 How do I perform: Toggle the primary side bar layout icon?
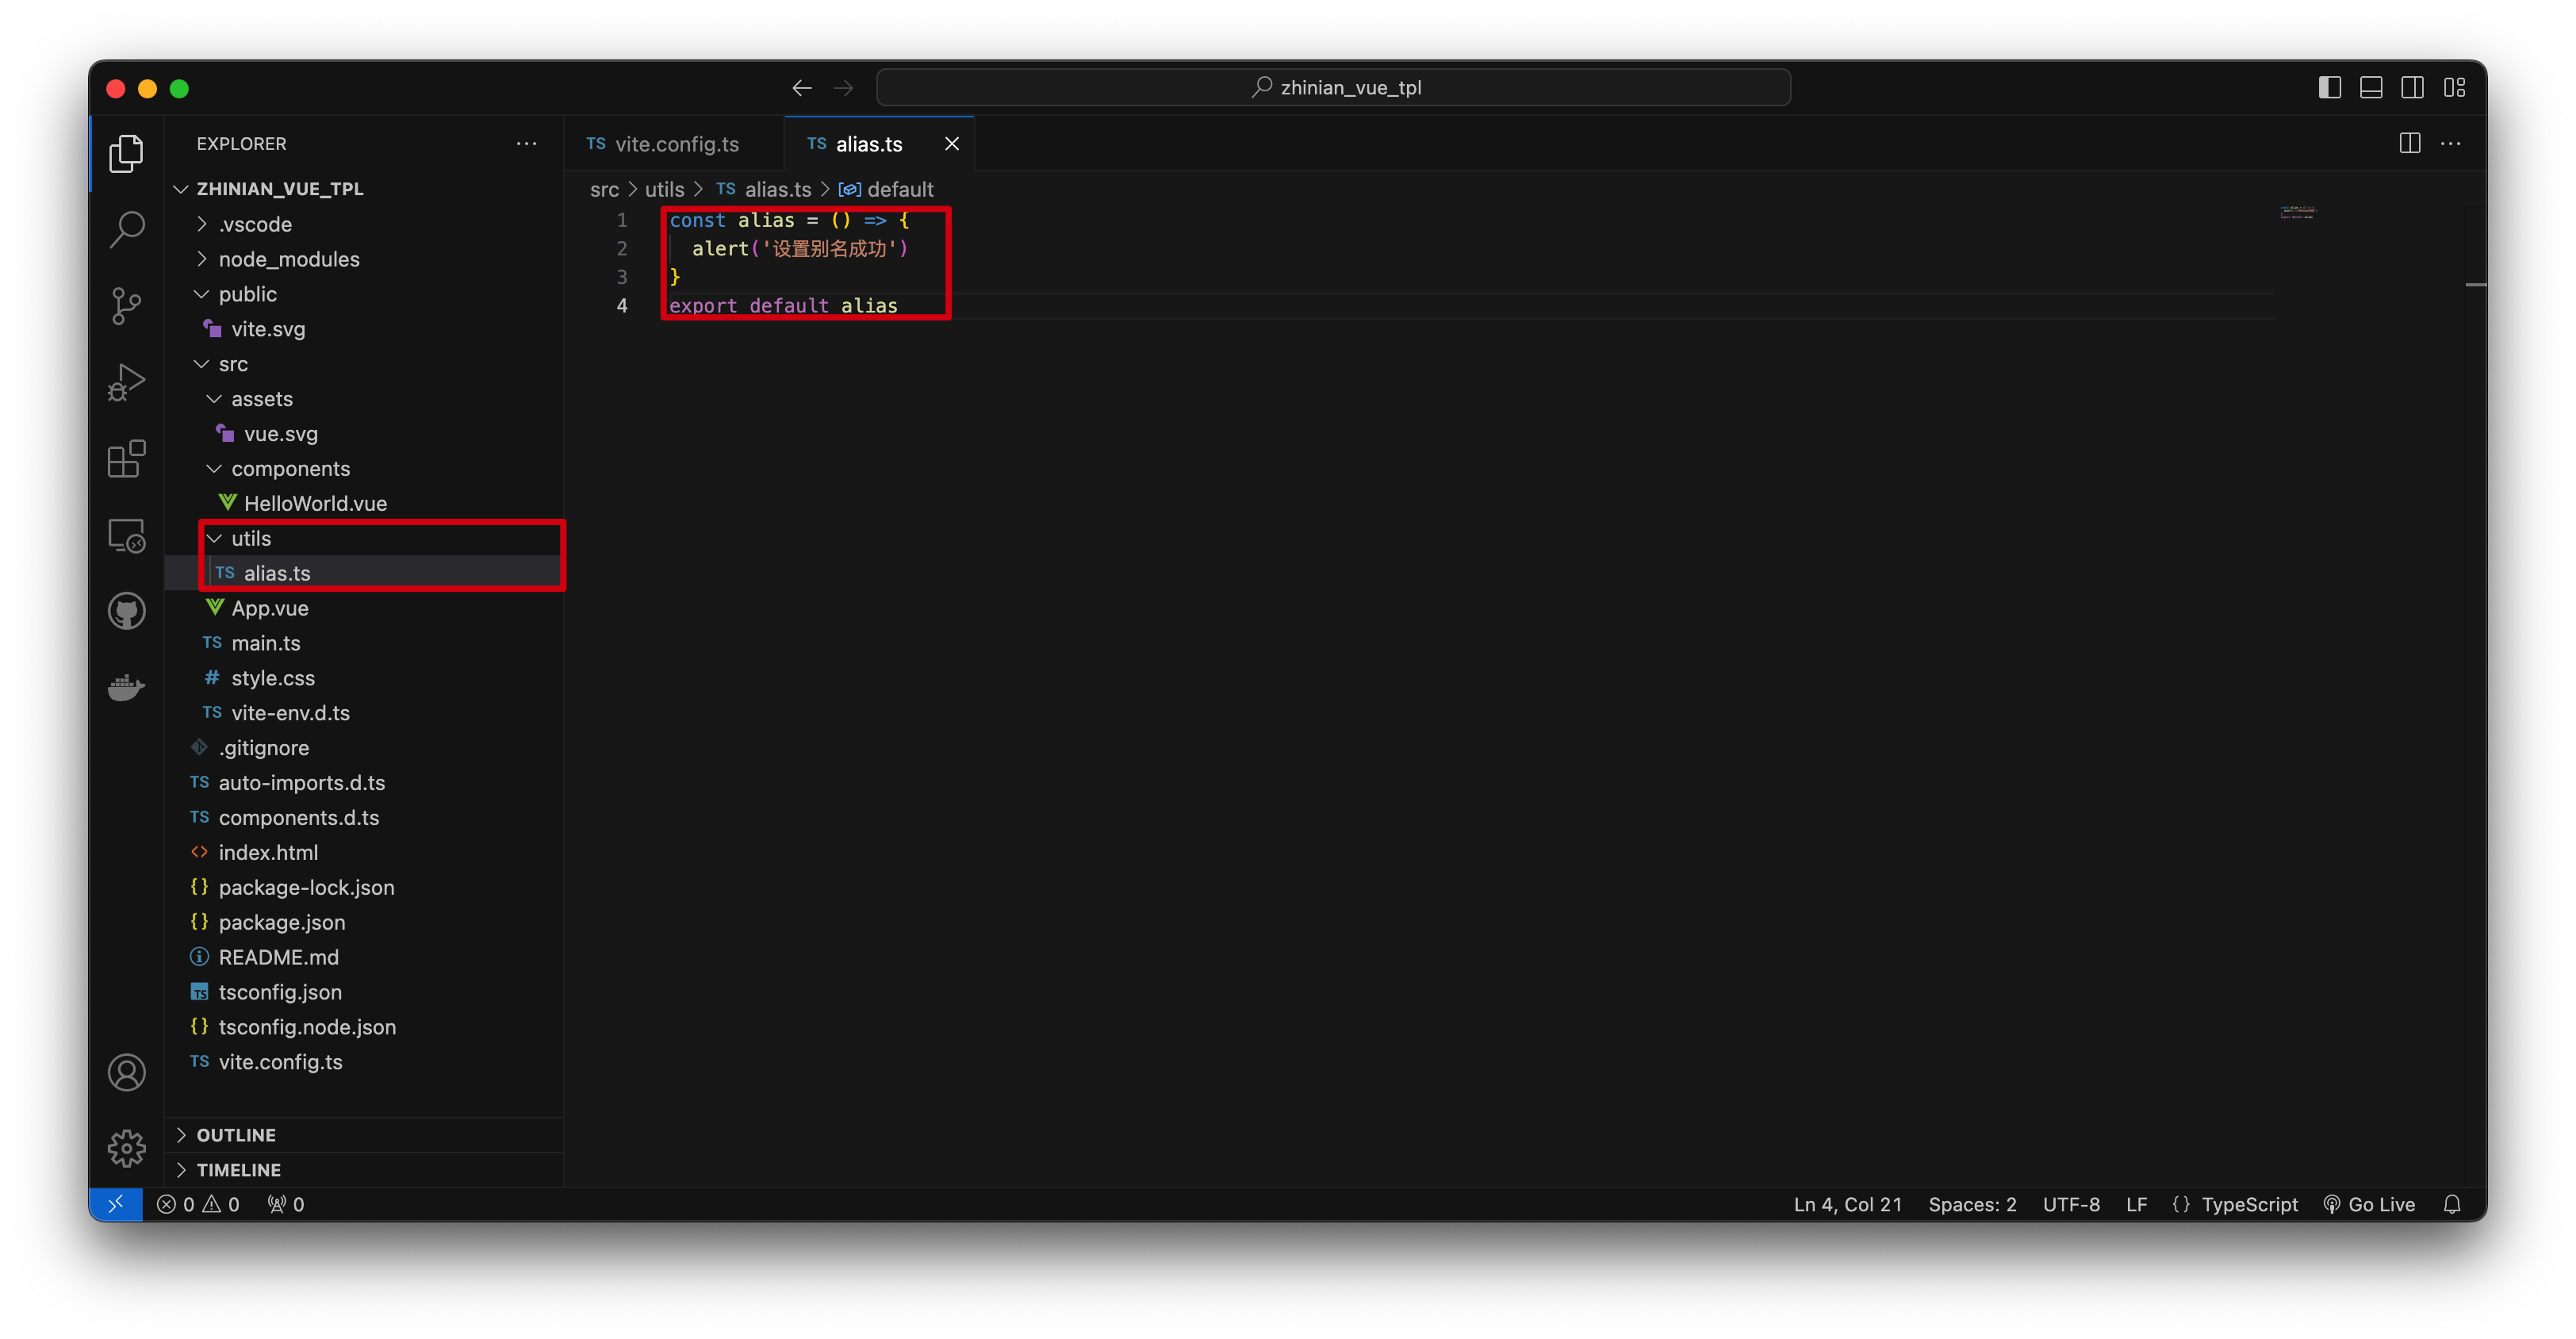tap(2329, 88)
